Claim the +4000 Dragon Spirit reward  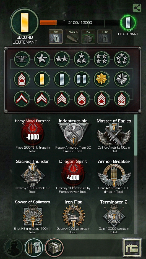coord(73,175)
